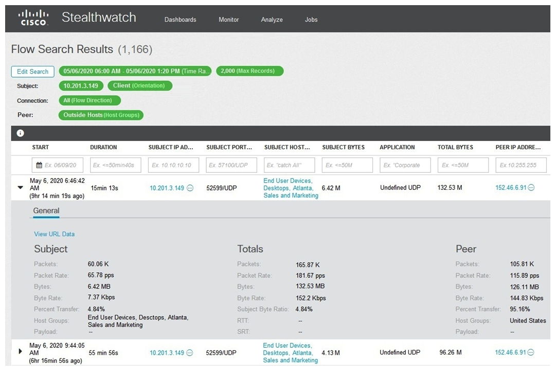The width and height of the screenshot is (555, 369).
Task: Collapse the May 6 6:46:42 AM flow row
Action: pos(21,188)
